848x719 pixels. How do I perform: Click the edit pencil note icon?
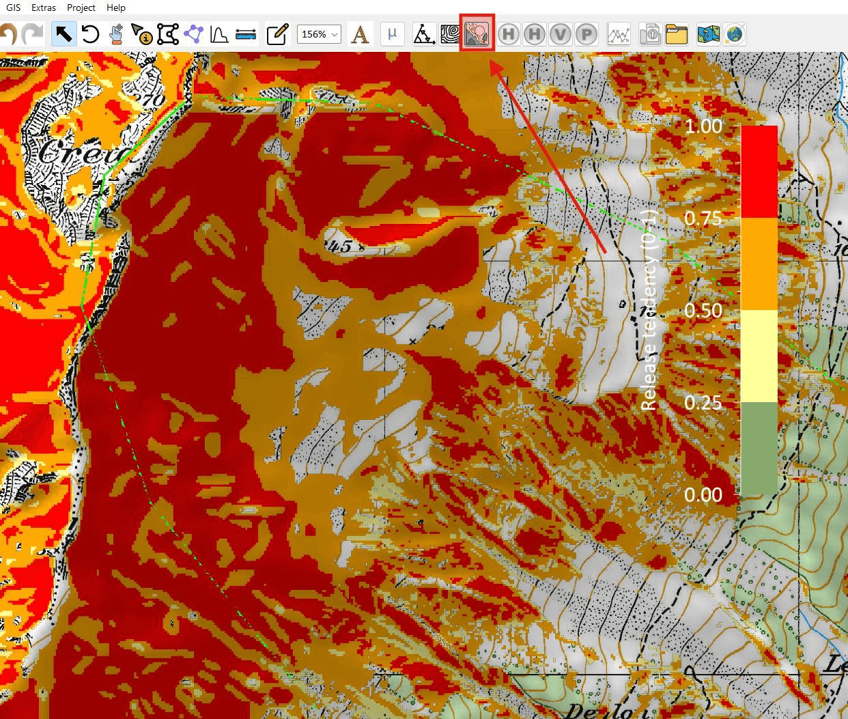(x=277, y=33)
